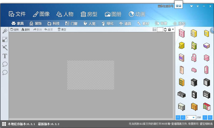Focus the toolbar number input box
This screenshot has height=128, width=214.
click(160, 29)
